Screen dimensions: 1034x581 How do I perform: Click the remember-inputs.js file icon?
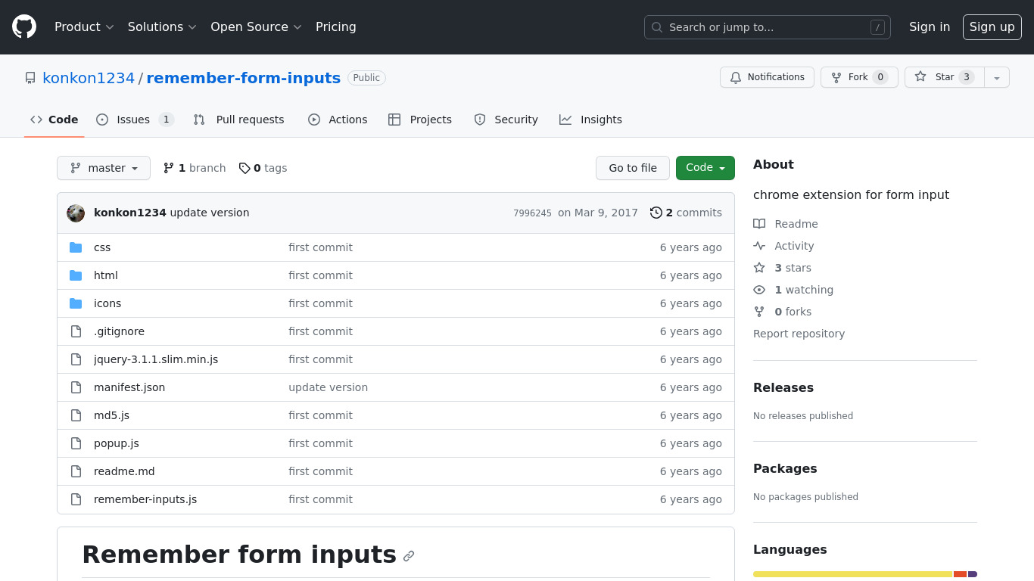point(76,499)
